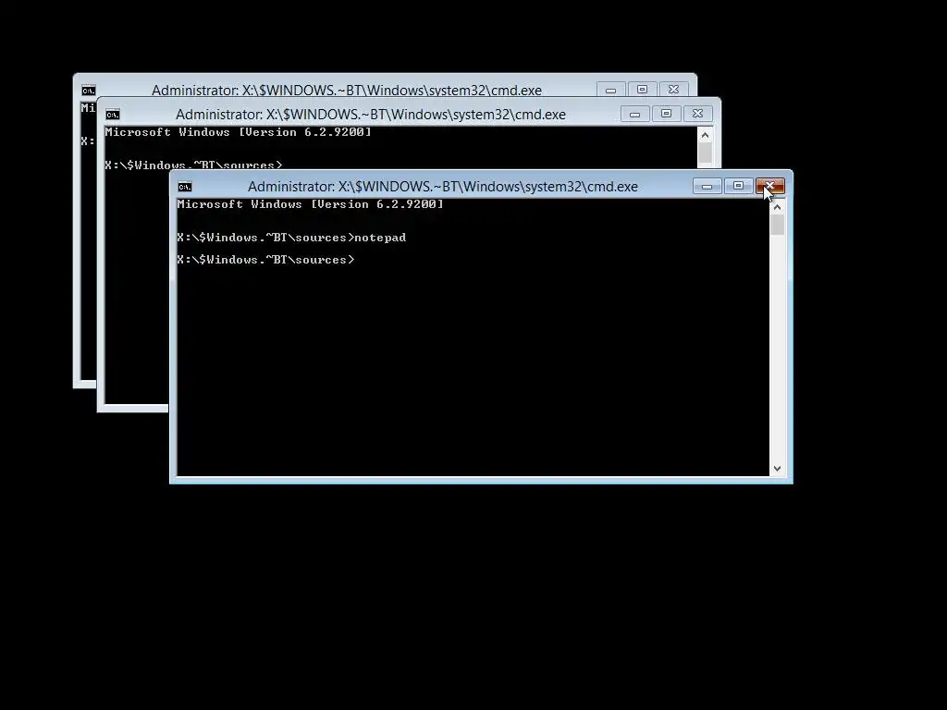
Task: Click the rearmost cmd window title text
Action: pos(347,90)
